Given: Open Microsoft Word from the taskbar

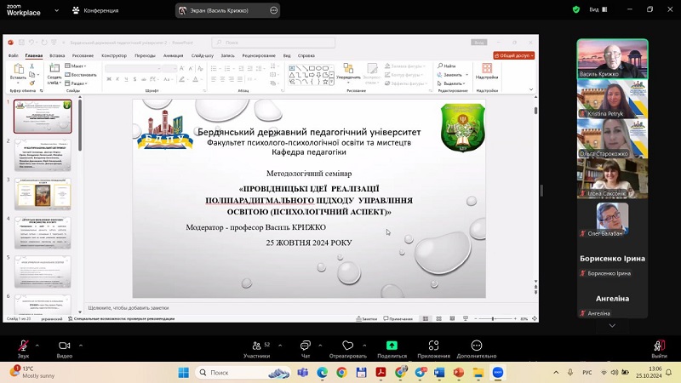Looking at the screenshot, I should (x=439, y=373).
